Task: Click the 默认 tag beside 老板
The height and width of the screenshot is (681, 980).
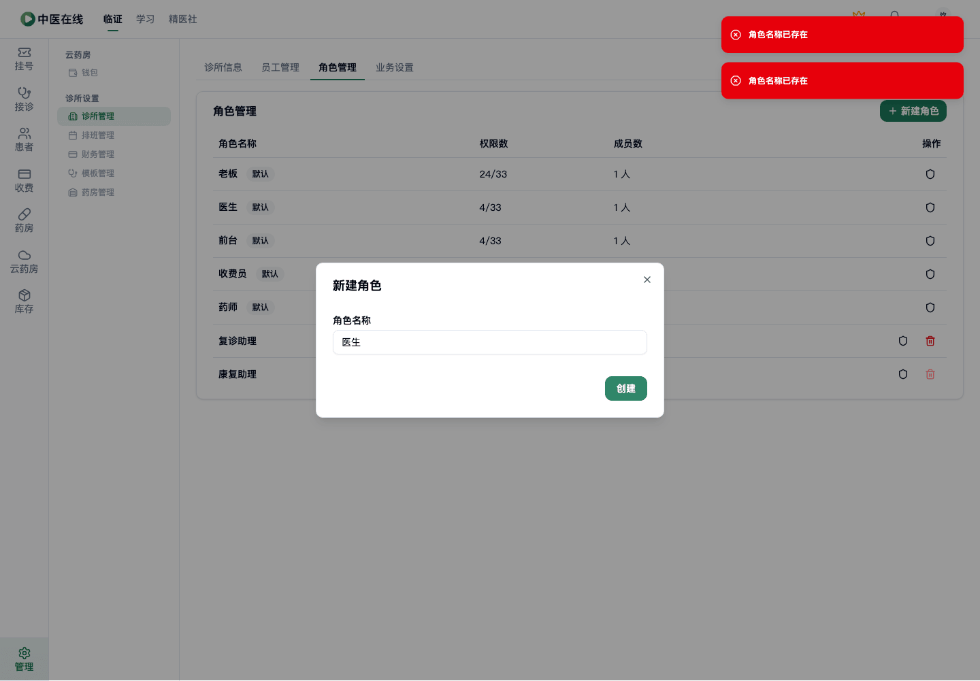Action: [x=260, y=174]
